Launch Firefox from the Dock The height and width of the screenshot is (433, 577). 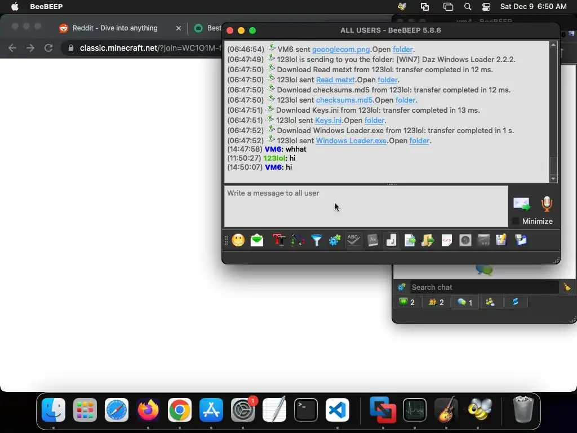pos(148,410)
